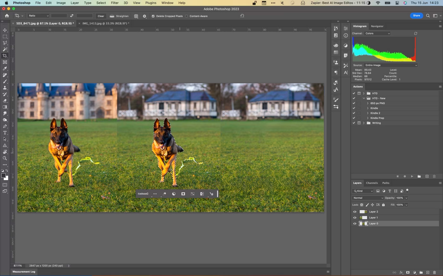443x276 pixels.
Task: Select the Move tool
Action: tap(5, 30)
